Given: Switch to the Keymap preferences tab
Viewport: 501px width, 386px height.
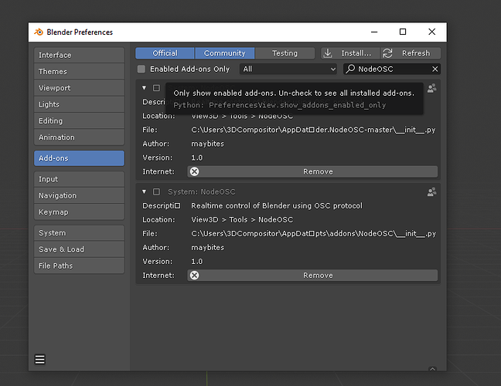Looking at the screenshot, I should pyautogui.click(x=79, y=212).
